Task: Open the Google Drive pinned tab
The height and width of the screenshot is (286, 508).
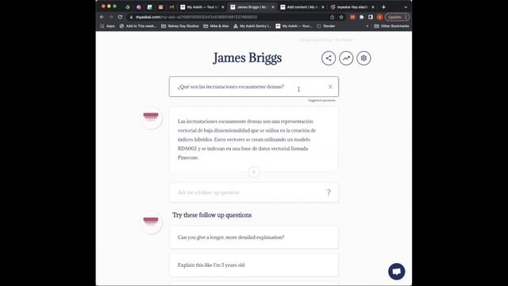Action: click(128, 7)
